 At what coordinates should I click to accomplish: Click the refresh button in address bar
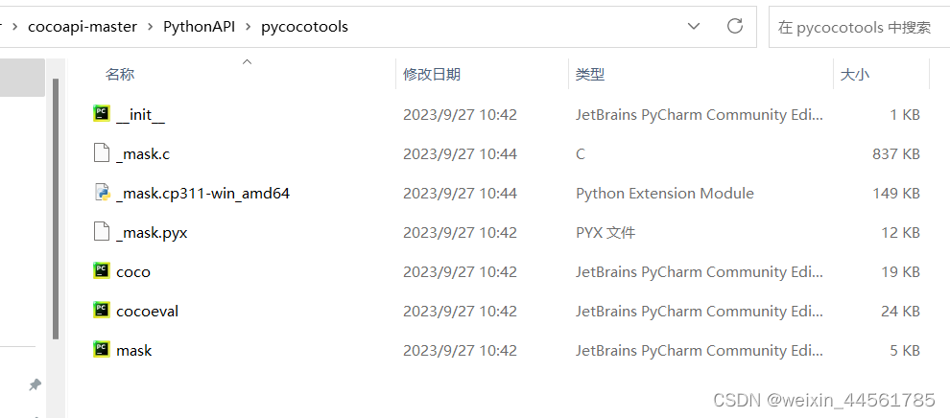[735, 26]
